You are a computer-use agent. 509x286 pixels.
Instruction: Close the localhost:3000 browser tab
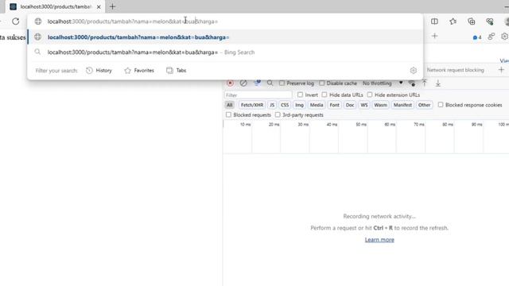99,7
